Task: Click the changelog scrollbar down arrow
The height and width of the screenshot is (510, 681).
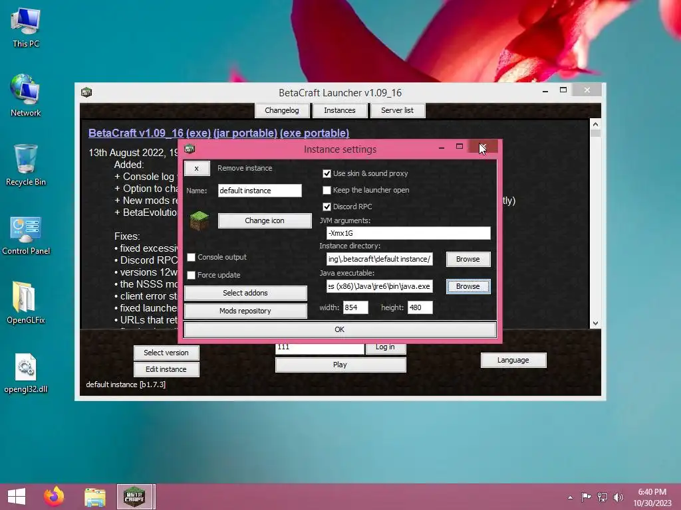Action: coord(595,323)
